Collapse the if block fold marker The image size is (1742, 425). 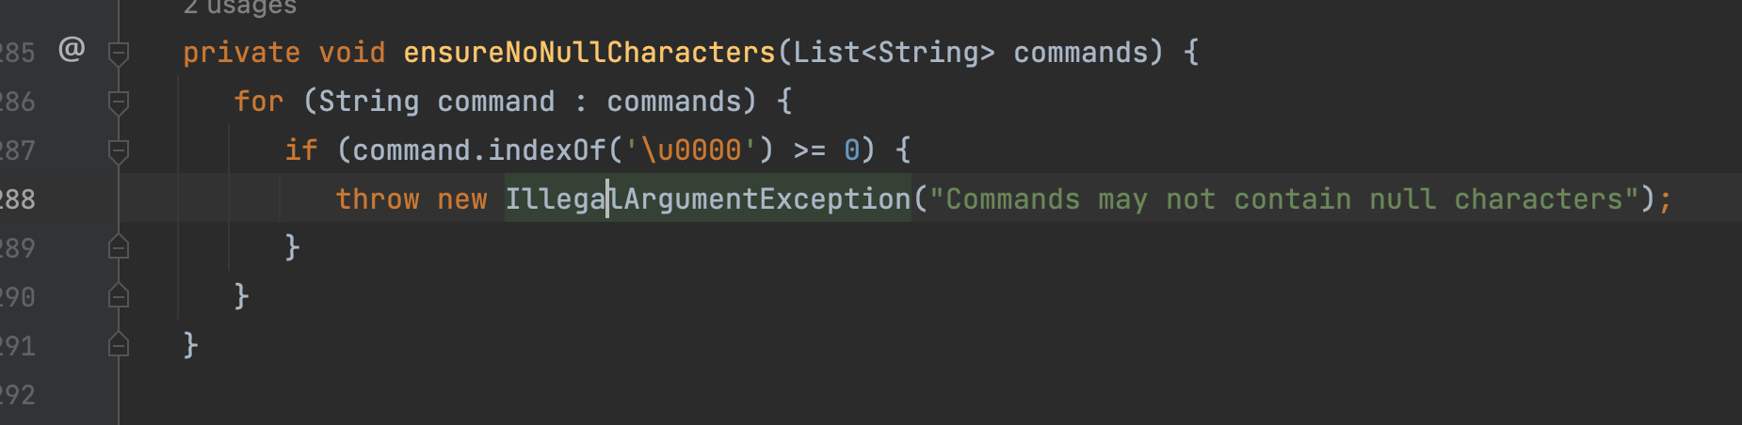click(119, 151)
